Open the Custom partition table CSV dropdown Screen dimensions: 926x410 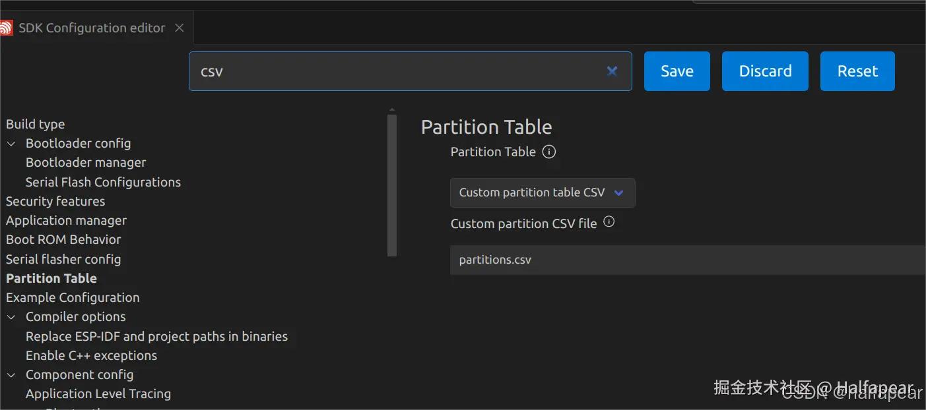(x=543, y=193)
